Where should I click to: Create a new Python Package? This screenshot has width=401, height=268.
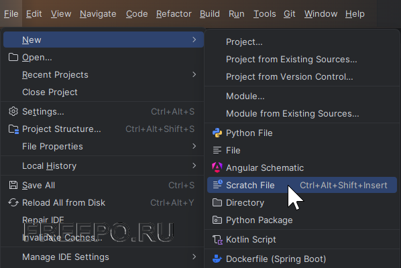point(302,220)
